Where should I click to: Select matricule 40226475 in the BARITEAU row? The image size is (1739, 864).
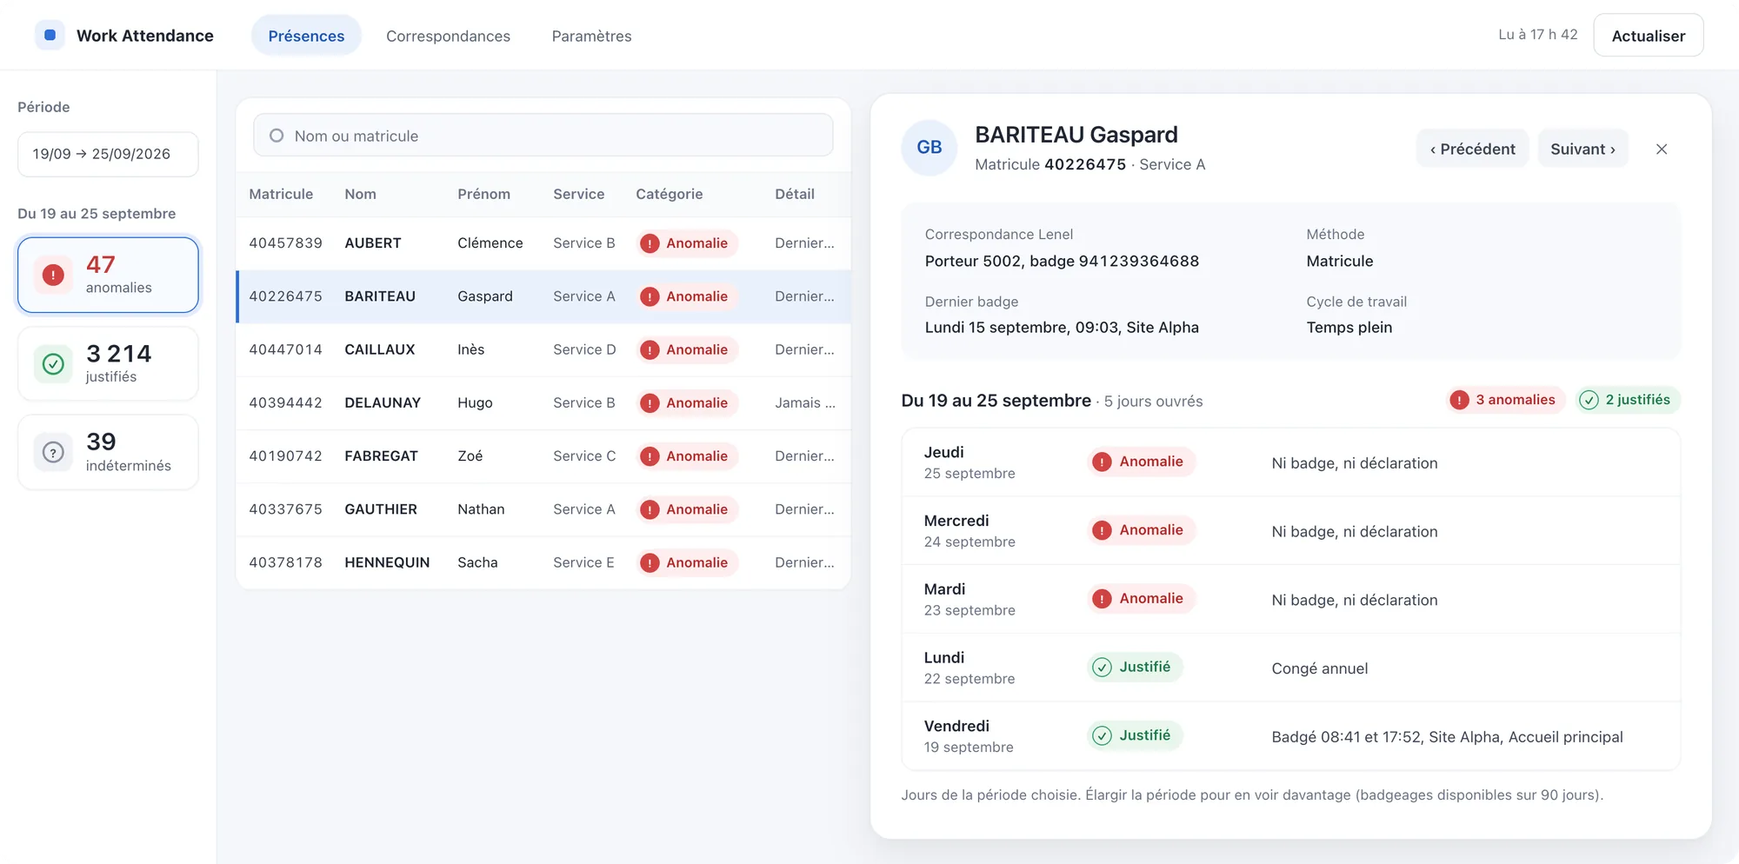pyautogui.click(x=285, y=296)
